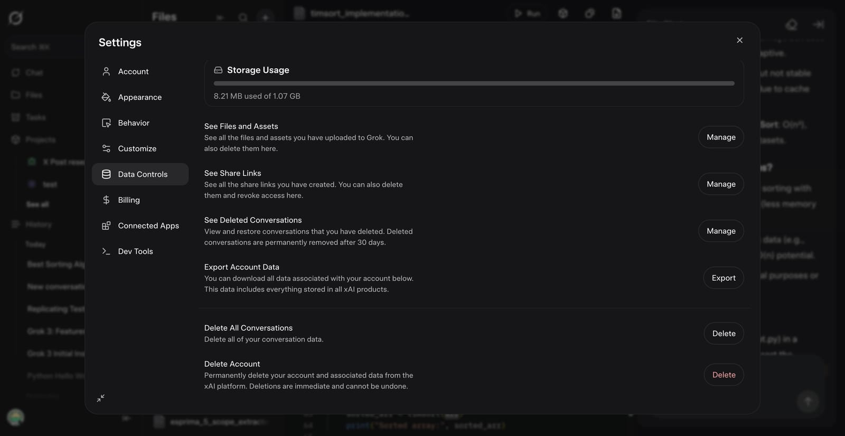The width and height of the screenshot is (845, 436).
Task: Close the Settings dialog
Action: (x=739, y=40)
